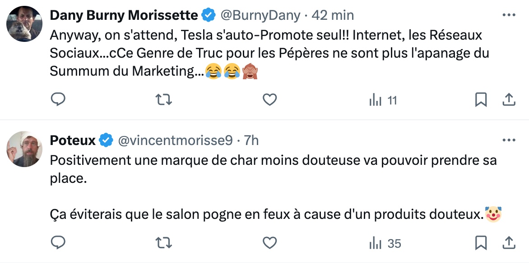This screenshot has width=529, height=263.
Task: Like Dany Burny Morissette's tweet
Action: (269, 100)
